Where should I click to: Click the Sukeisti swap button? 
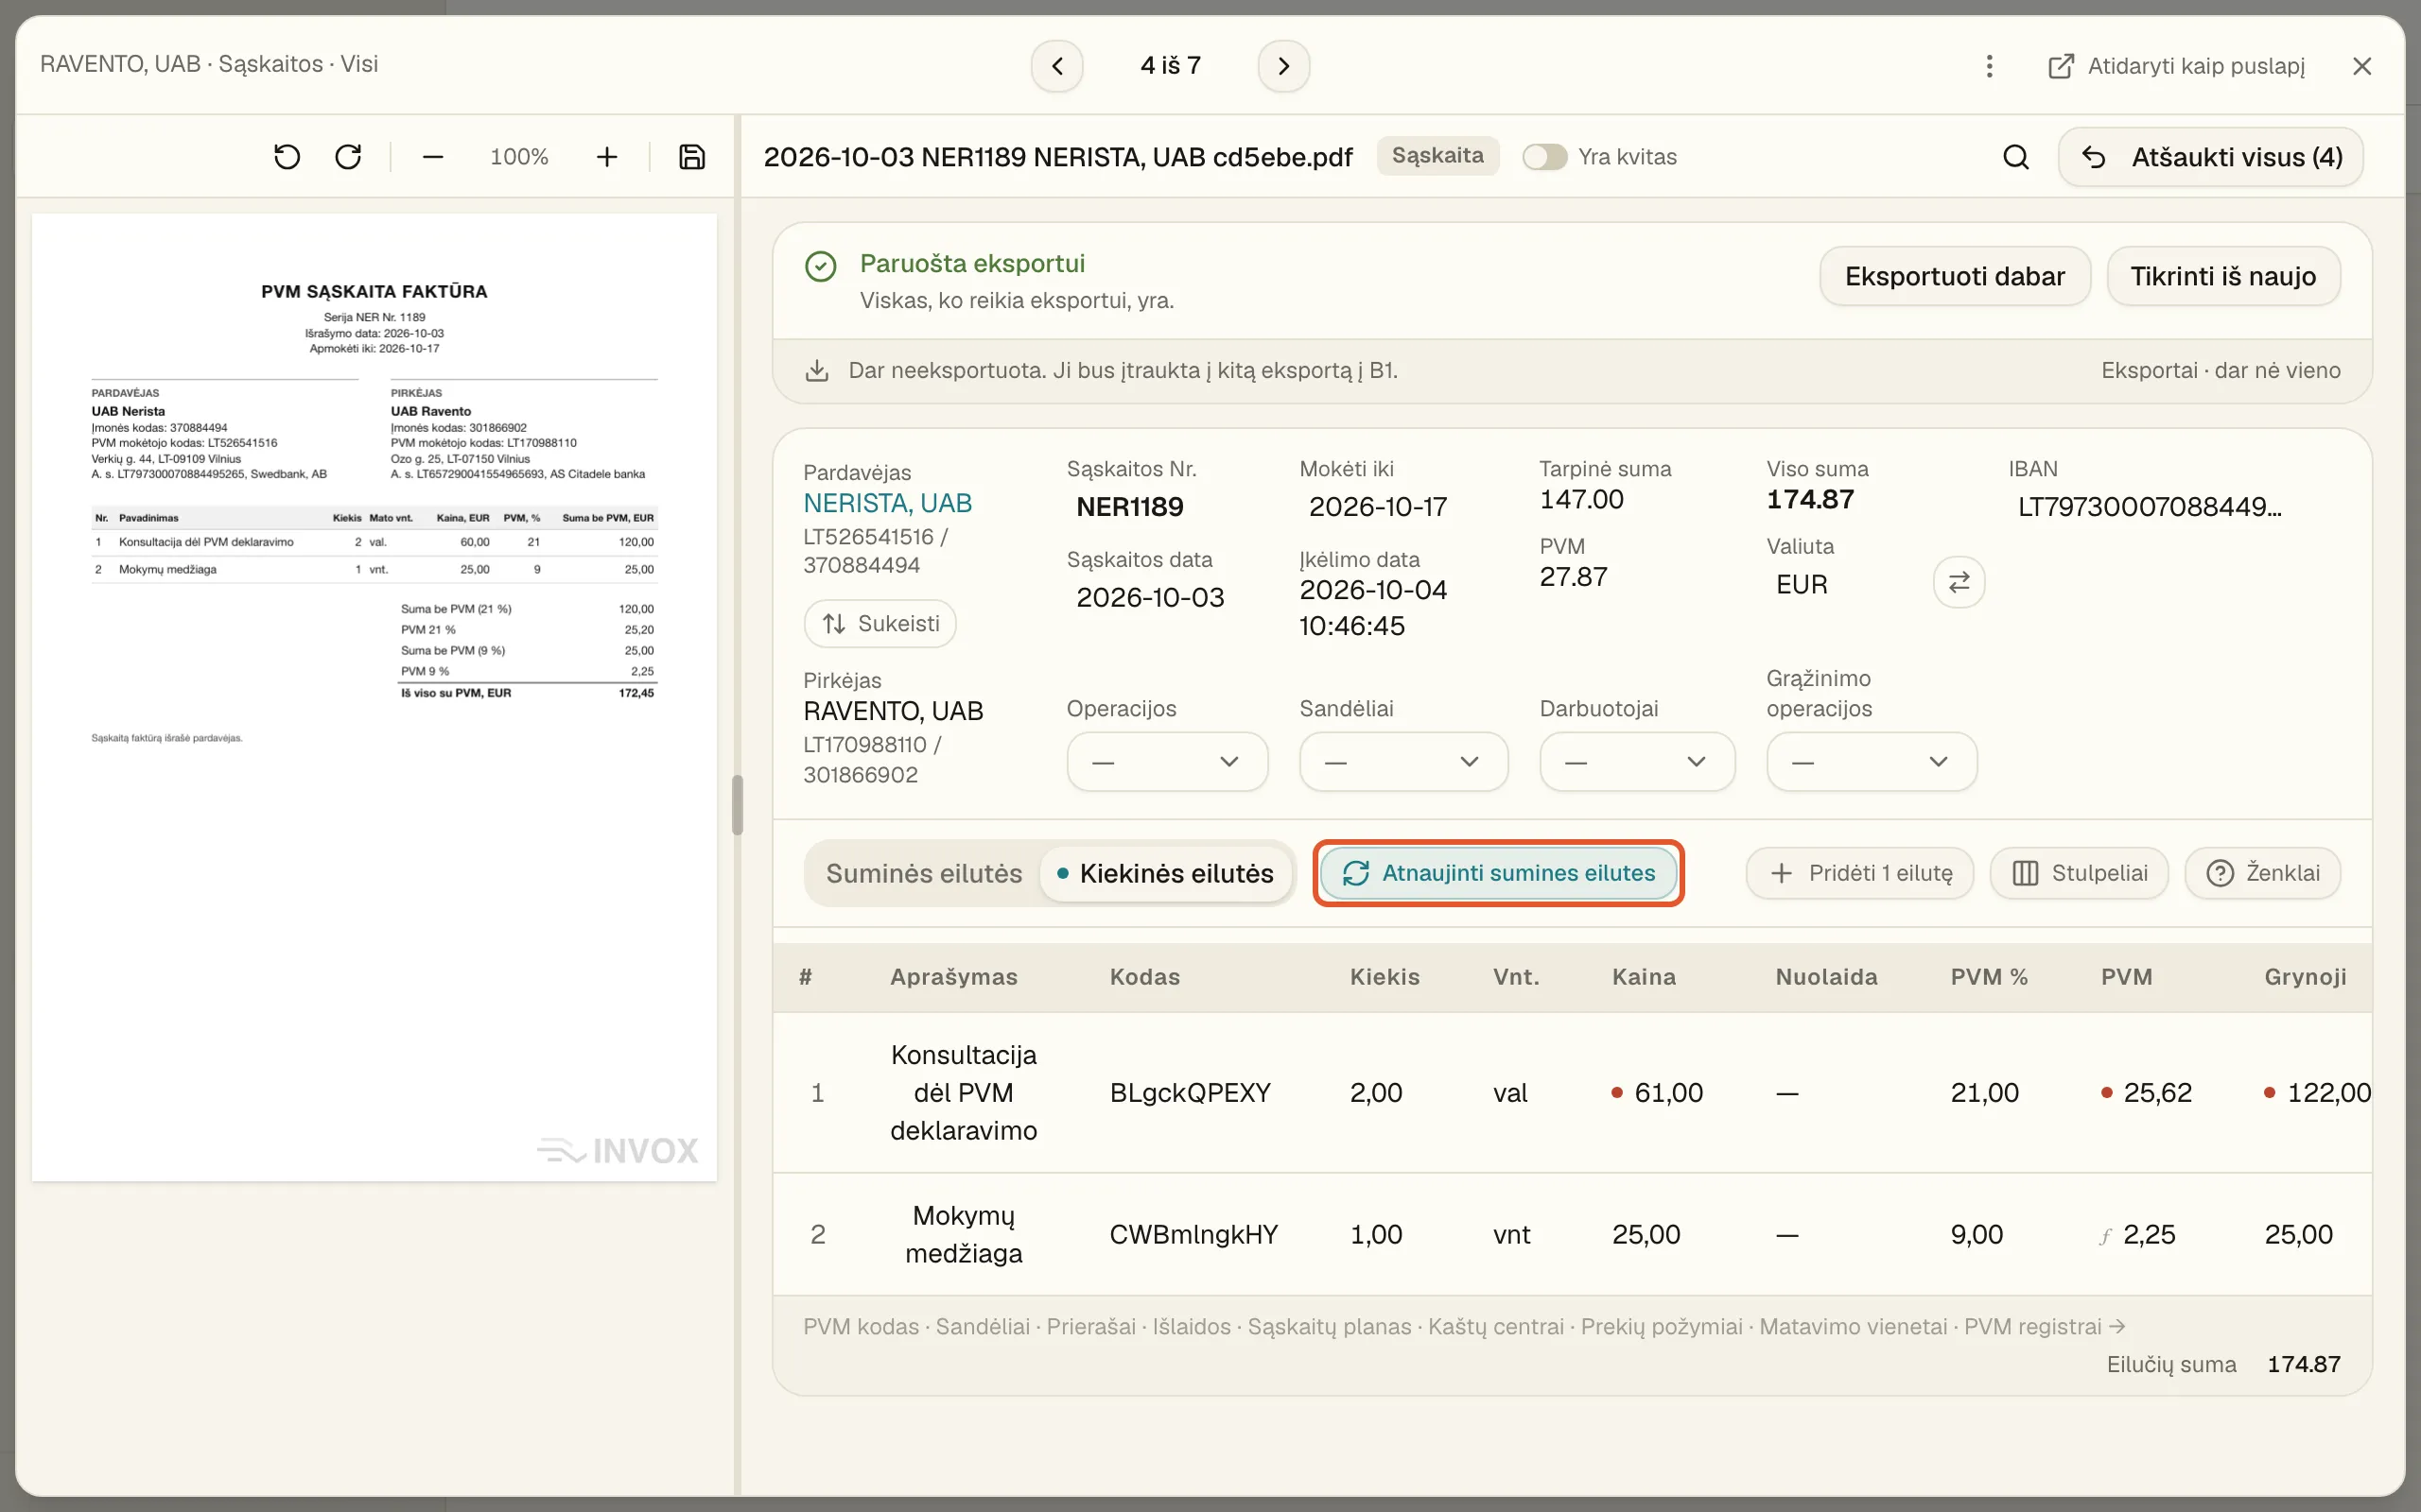(880, 624)
